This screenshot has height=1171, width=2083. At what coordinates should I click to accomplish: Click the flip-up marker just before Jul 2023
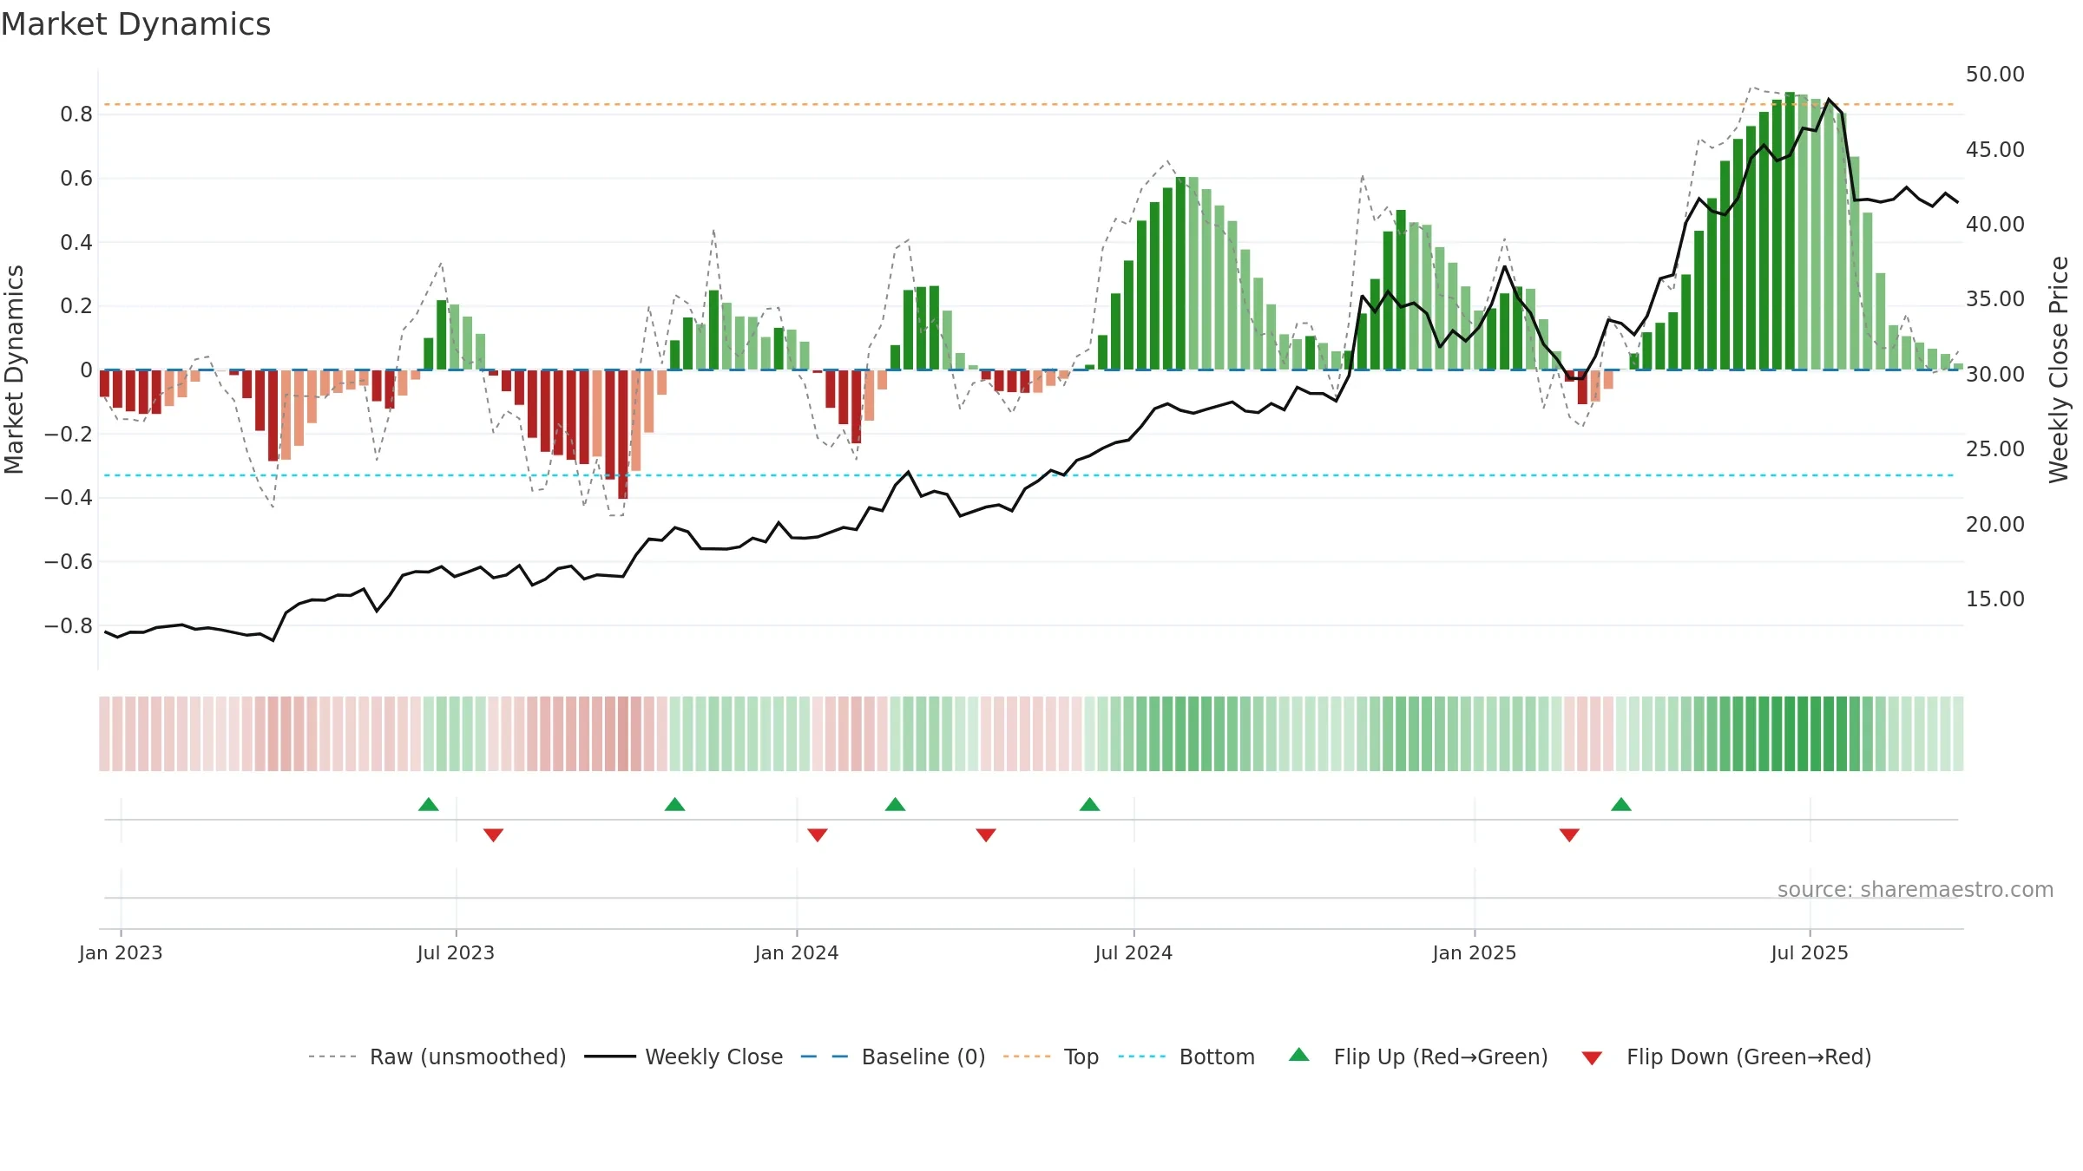point(429,804)
